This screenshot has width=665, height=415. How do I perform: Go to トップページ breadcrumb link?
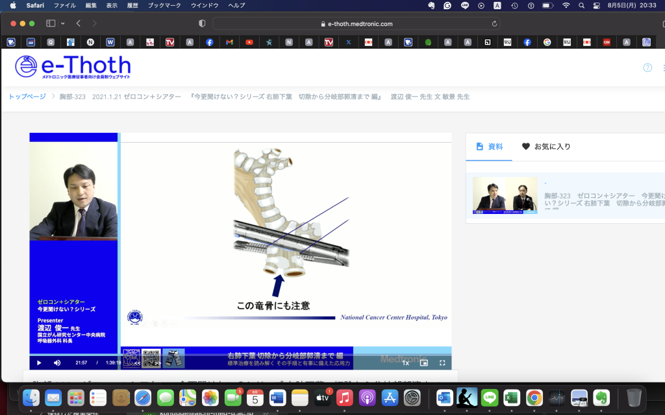[27, 97]
